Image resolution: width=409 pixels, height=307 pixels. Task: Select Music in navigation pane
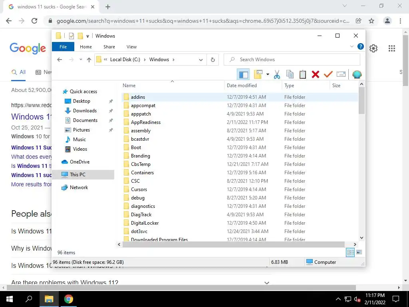(79, 140)
